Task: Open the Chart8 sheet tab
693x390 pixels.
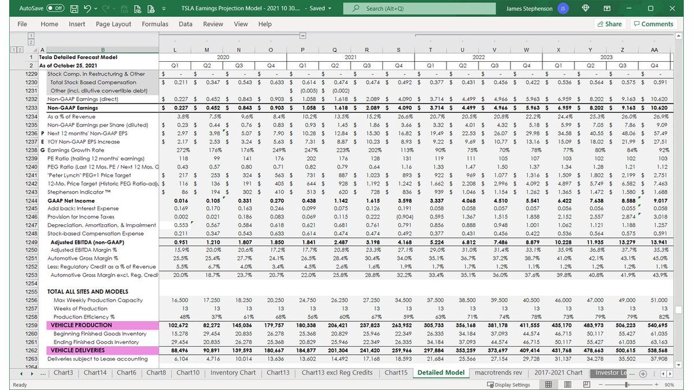Action: 157,373
